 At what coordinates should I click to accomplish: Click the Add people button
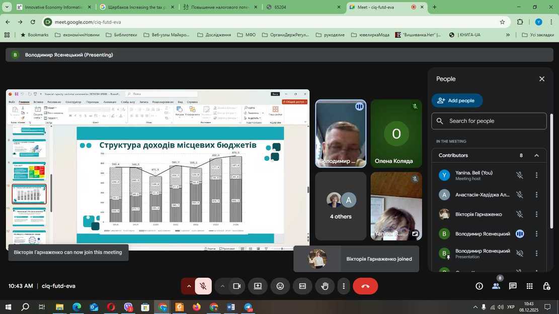pyautogui.click(x=457, y=100)
